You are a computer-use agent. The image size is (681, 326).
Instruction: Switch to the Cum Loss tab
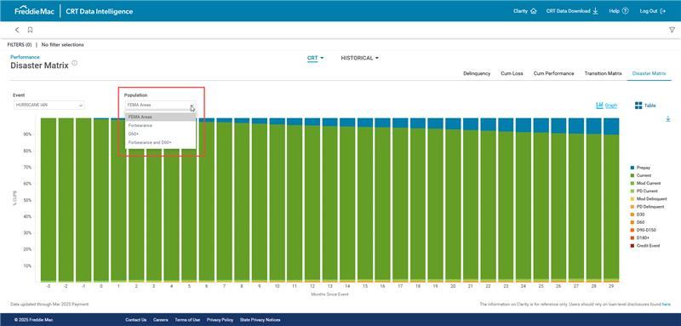[x=512, y=74]
